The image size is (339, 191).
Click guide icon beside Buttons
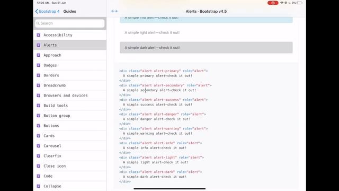pos(39,126)
